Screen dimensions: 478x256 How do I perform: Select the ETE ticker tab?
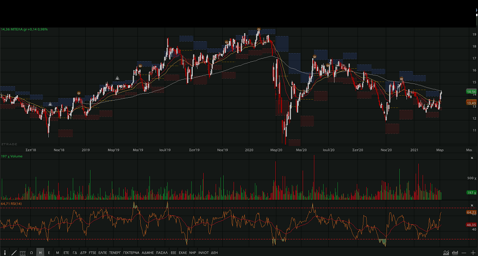tap(66, 253)
